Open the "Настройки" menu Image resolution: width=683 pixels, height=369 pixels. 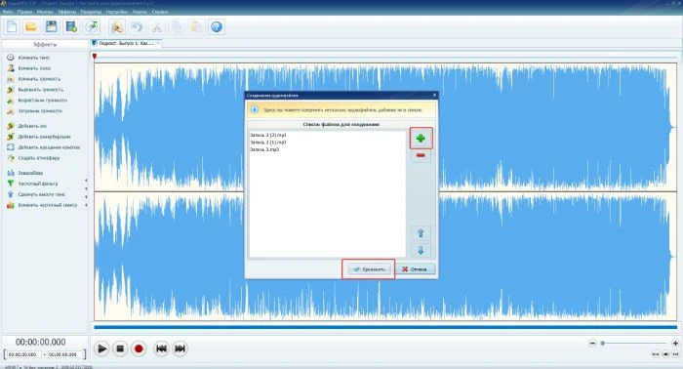(x=117, y=12)
